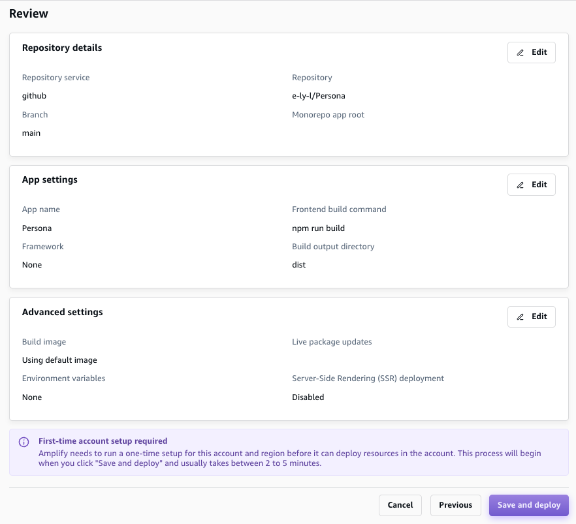Click the Persona app name value
This screenshot has height=524, width=576.
click(37, 228)
